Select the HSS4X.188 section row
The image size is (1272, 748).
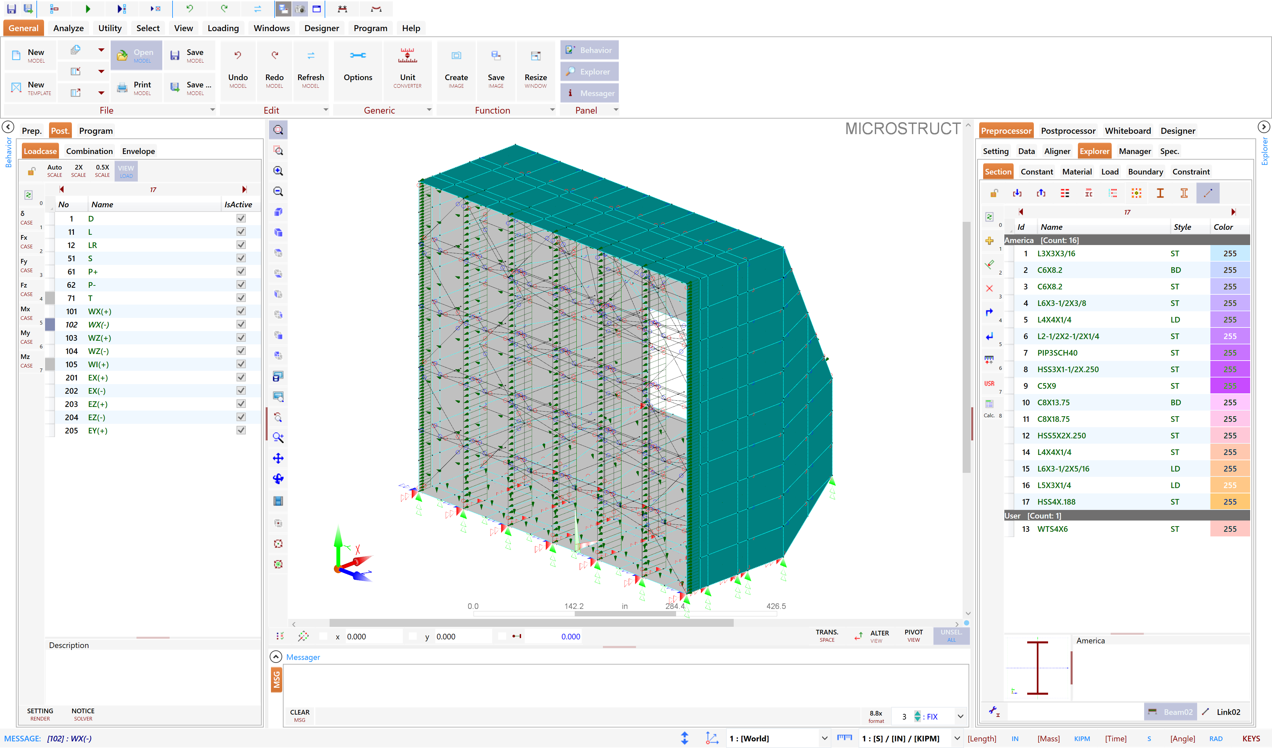tap(1127, 502)
